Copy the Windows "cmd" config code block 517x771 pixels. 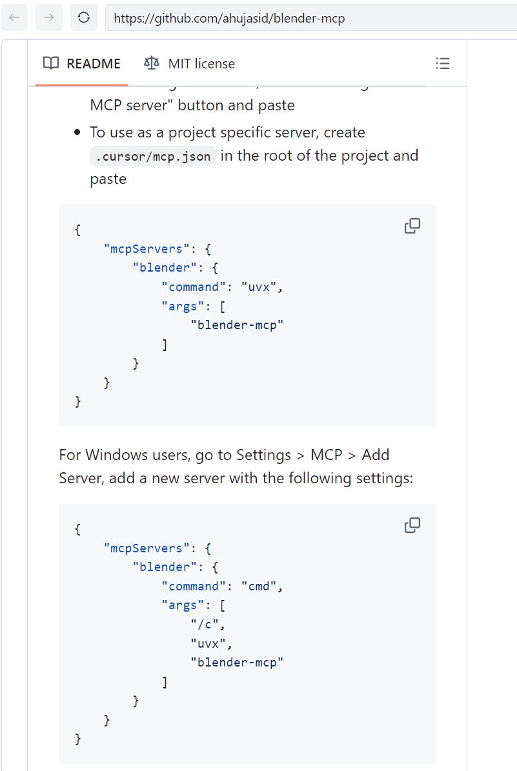click(x=412, y=525)
